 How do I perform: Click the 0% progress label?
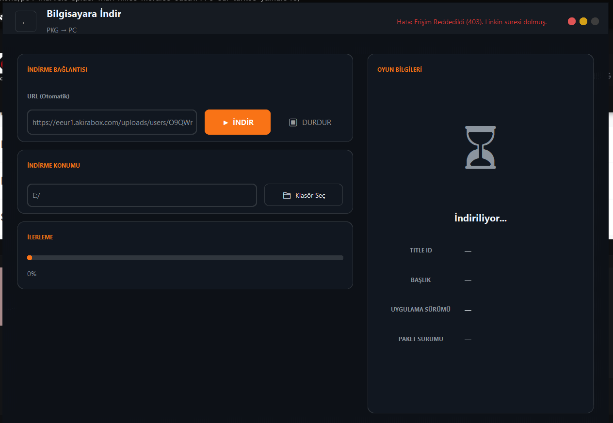(x=32, y=274)
